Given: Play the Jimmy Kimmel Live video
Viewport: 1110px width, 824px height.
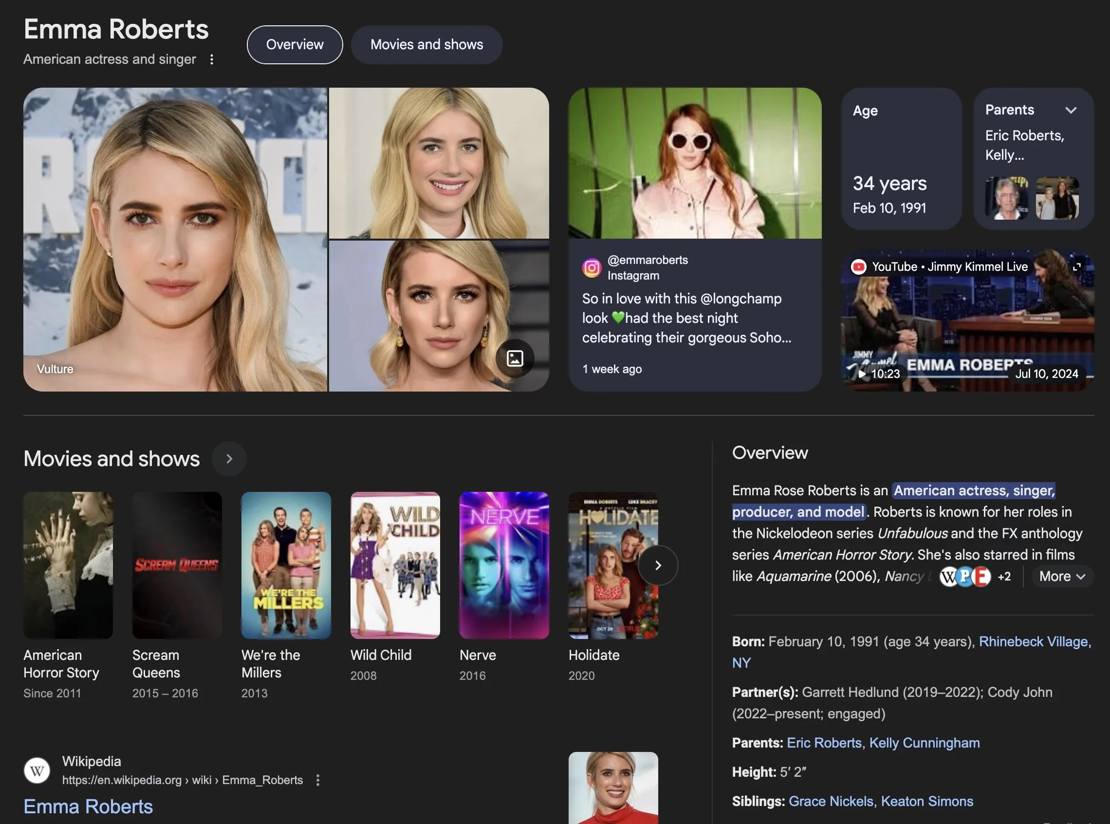Looking at the screenshot, I should tap(862, 374).
